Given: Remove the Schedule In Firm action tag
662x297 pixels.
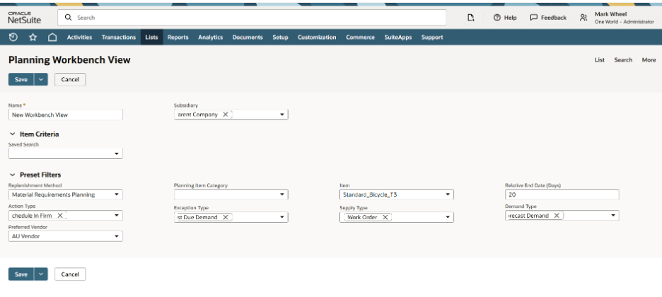Looking at the screenshot, I should pyautogui.click(x=60, y=215).
